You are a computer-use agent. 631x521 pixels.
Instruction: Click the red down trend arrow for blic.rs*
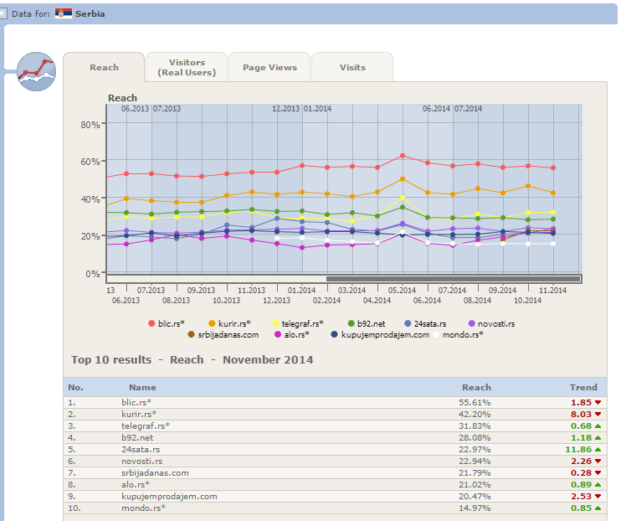(598, 403)
